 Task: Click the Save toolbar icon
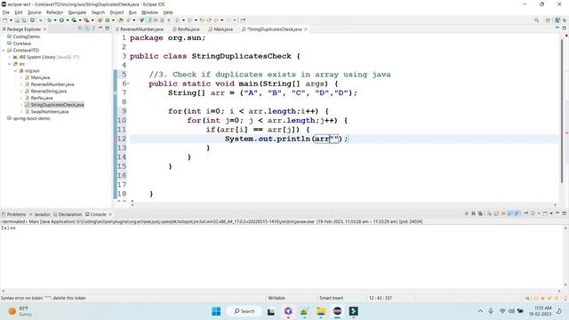pos(17,20)
